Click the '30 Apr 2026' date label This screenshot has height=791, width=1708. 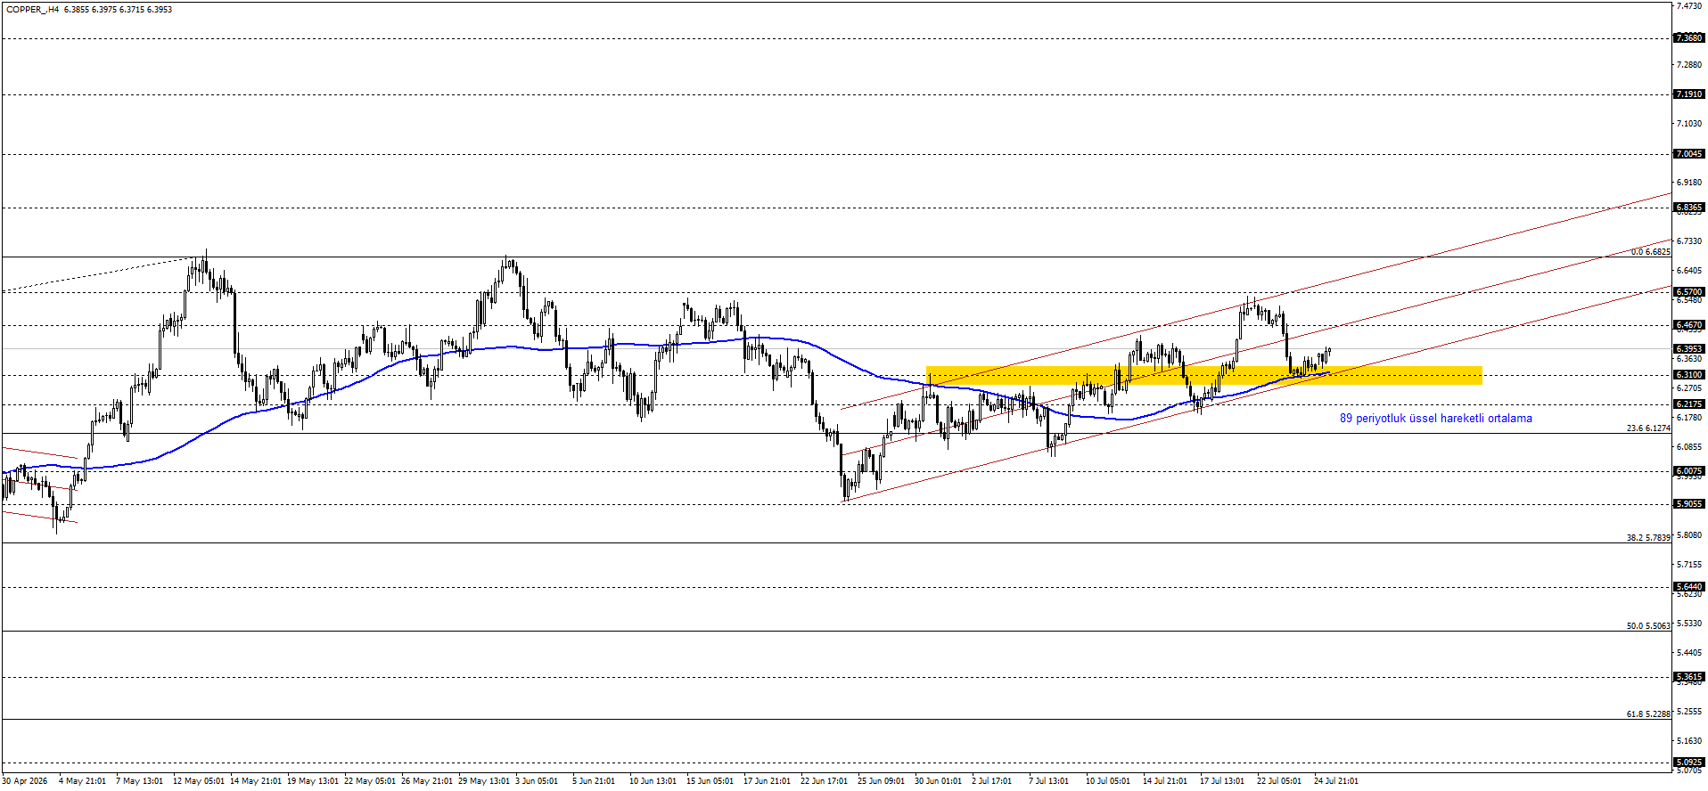[x=24, y=781]
